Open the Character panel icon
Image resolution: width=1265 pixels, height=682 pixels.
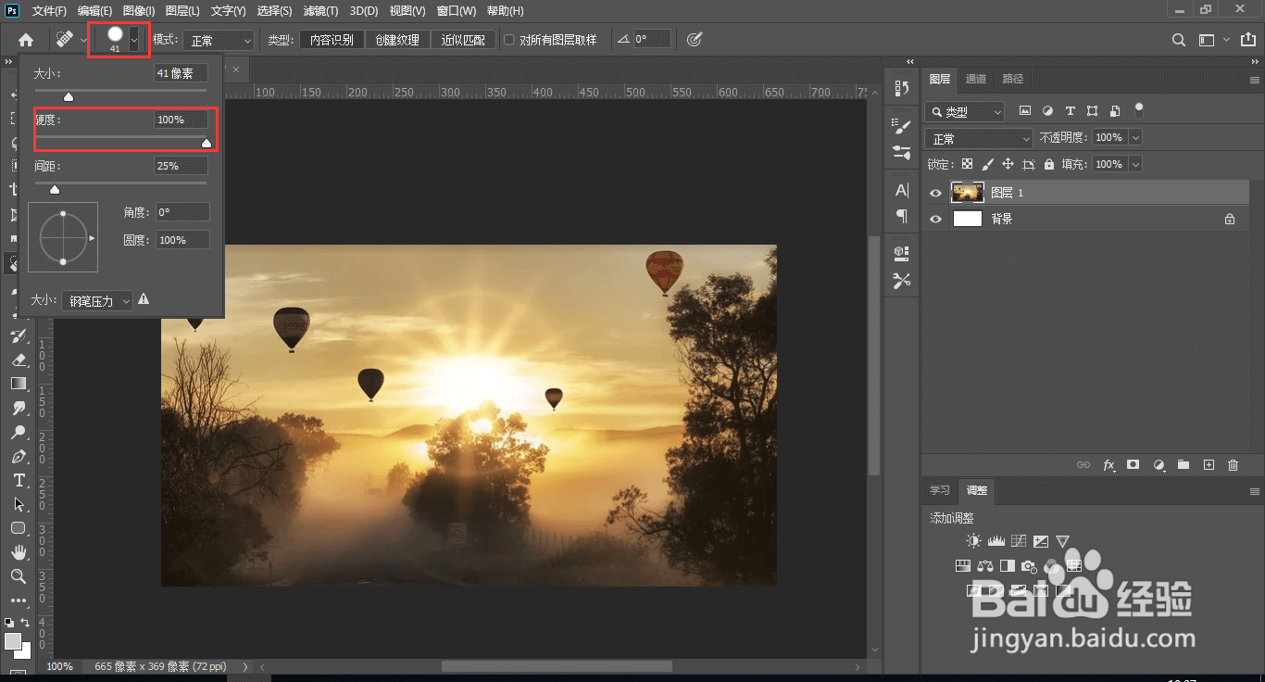(x=902, y=190)
